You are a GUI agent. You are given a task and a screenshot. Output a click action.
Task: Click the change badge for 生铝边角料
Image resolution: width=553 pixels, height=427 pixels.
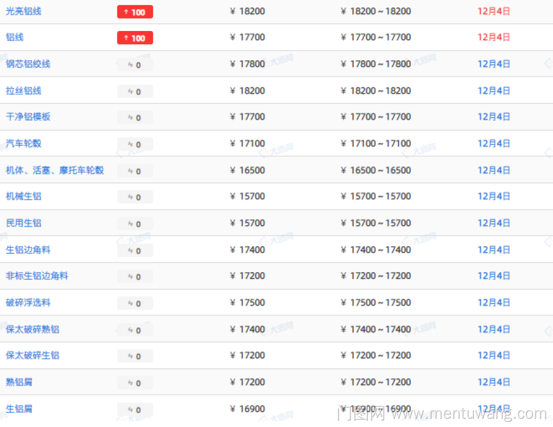coord(135,251)
